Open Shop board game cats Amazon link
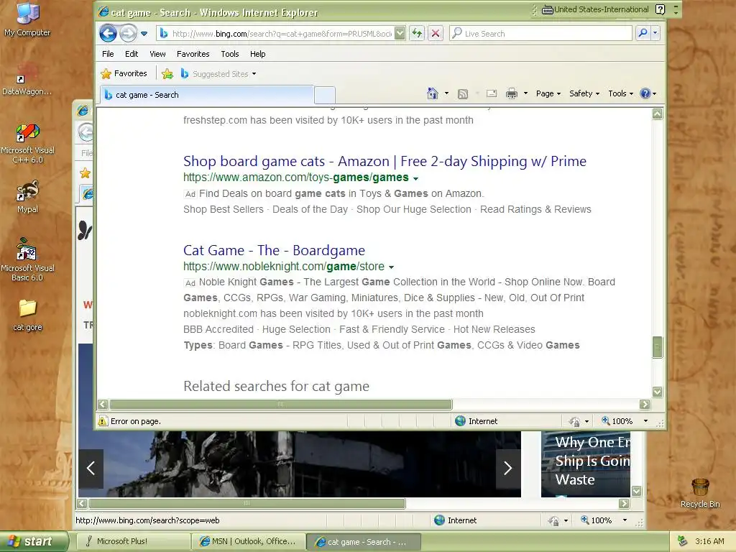The image size is (736, 552). (385, 161)
